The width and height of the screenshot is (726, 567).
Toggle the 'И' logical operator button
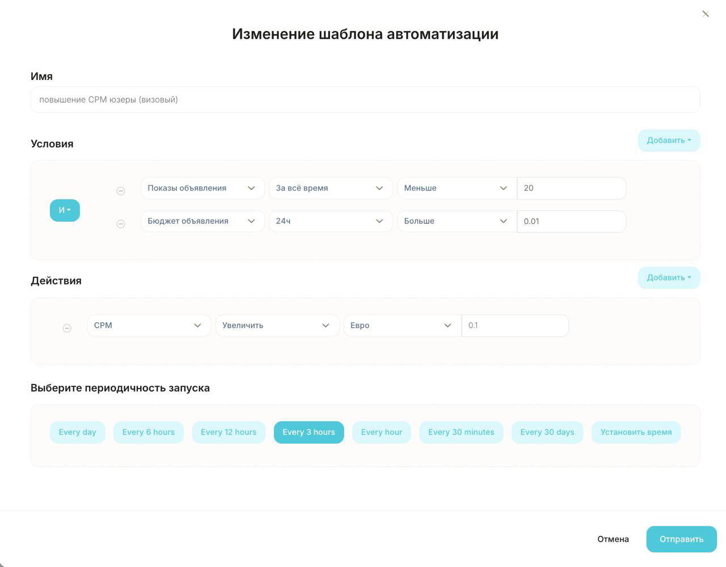(65, 210)
